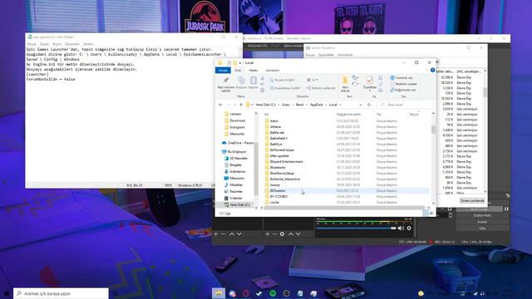Click Hiçbirini seçme in Explorer ribbon
532x299 pixels.
403,84
